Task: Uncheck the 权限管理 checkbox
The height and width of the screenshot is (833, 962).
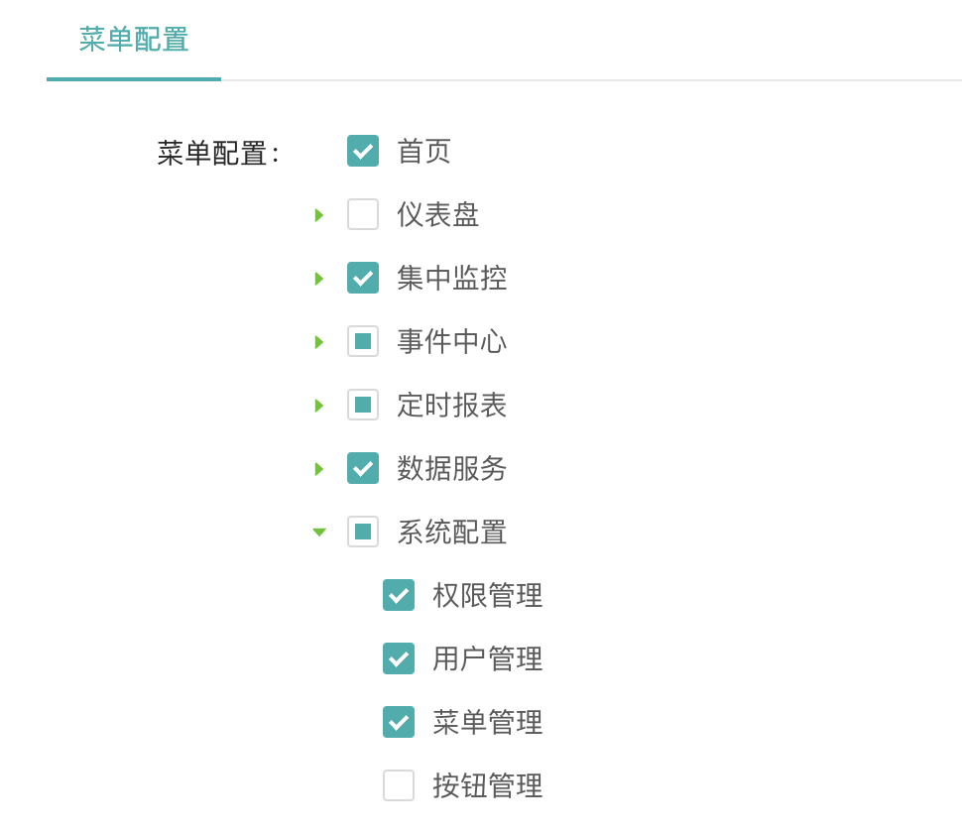Action: point(399,595)
